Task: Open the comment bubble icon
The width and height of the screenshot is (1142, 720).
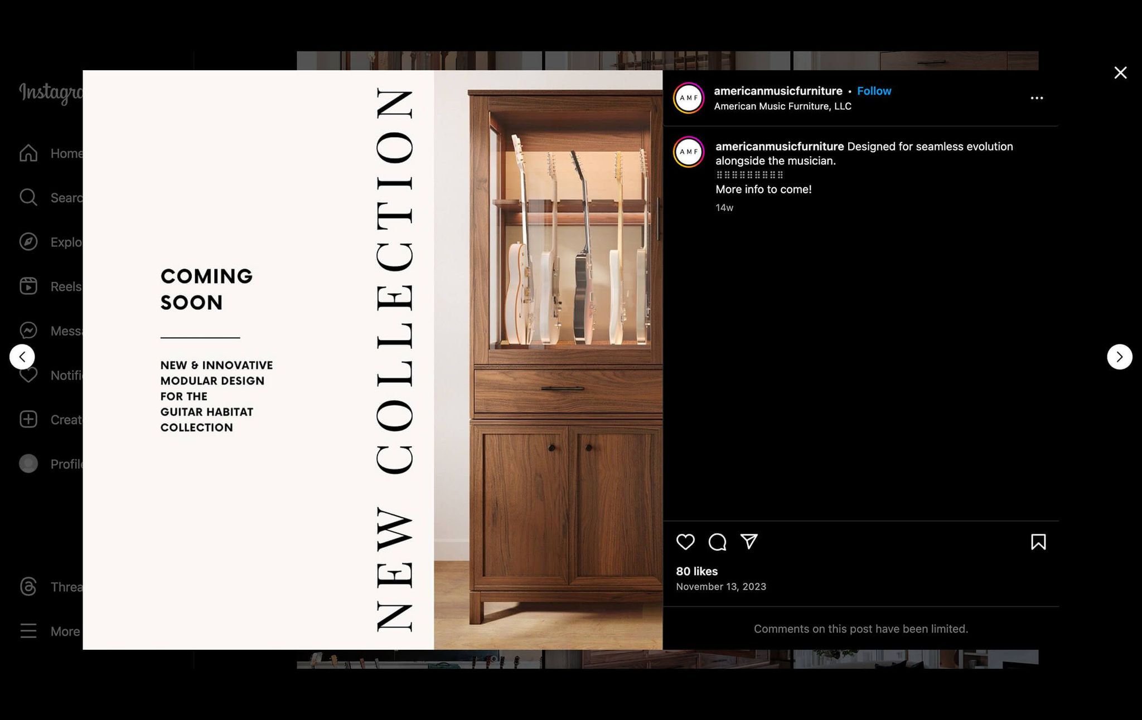Action: [x=718, y=542]
